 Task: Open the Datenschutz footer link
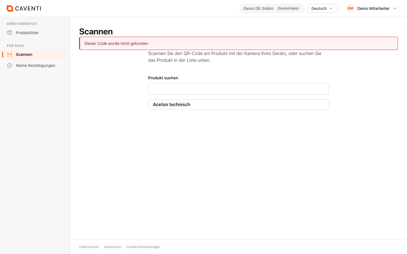89,247
